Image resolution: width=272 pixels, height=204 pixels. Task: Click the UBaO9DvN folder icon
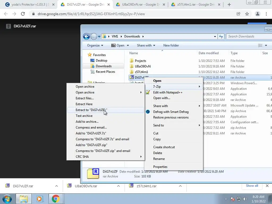pyautogui.click(x=132, y=66)
